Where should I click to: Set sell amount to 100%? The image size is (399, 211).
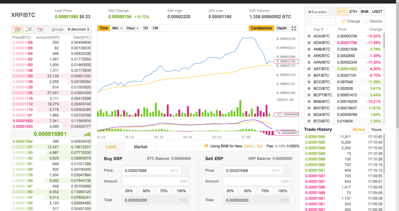(x=282, y=191)
